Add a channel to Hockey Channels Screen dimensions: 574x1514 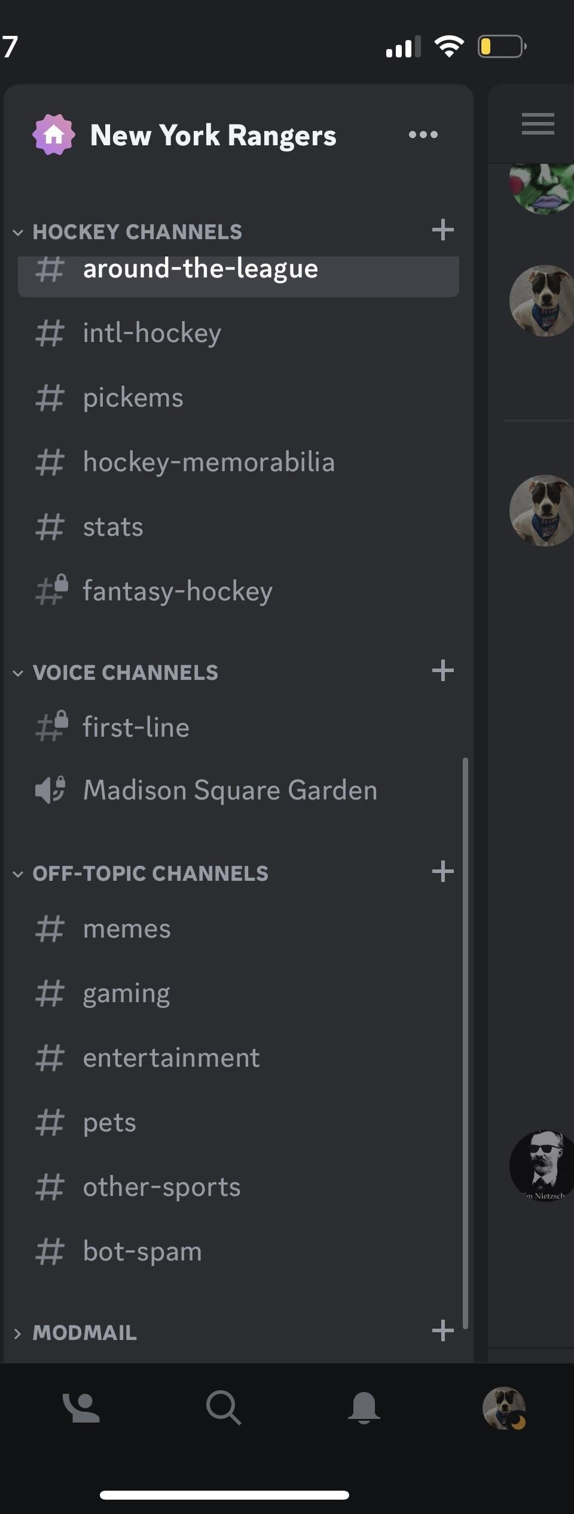tap(442, 230)
